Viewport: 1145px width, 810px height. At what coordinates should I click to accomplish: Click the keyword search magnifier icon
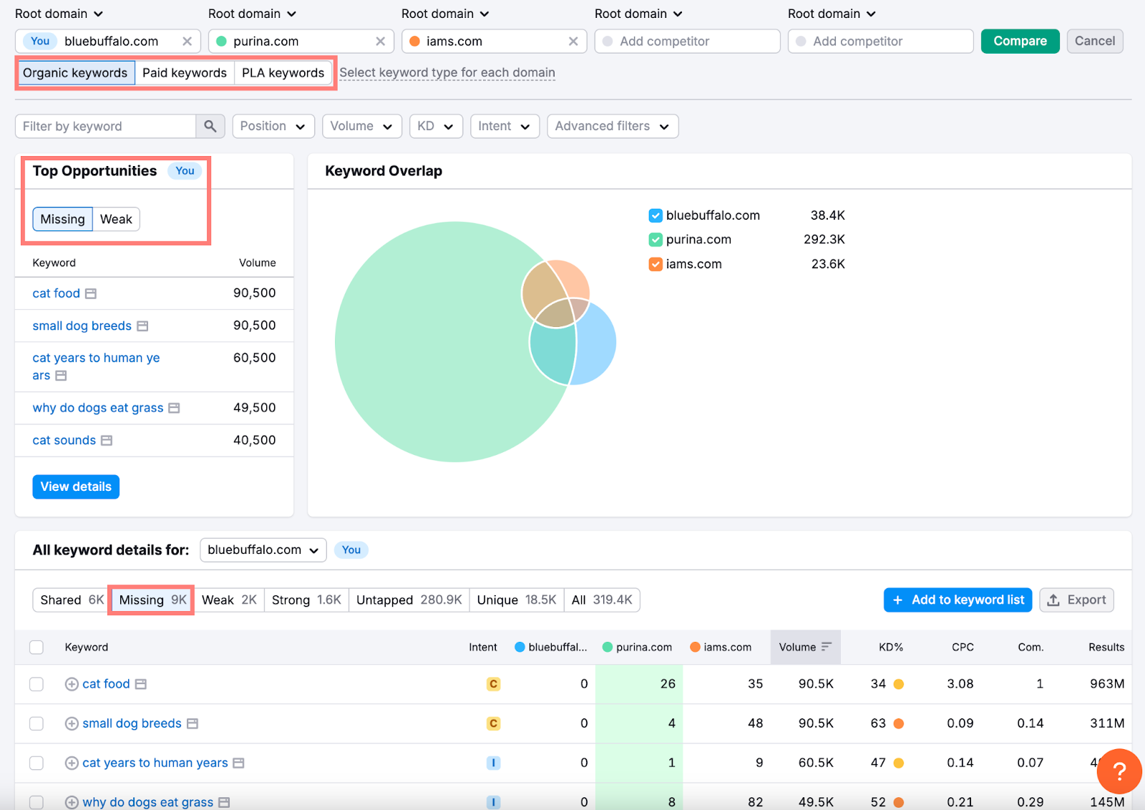point(210,126)
